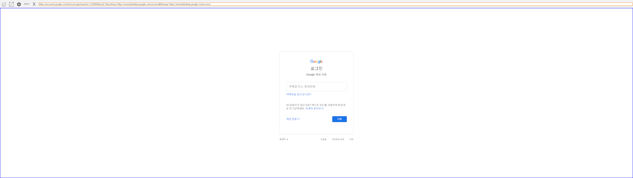Viewport: 633px width, 178px height.
Task: Click the email or phone input field
Action: pos(316,87)
